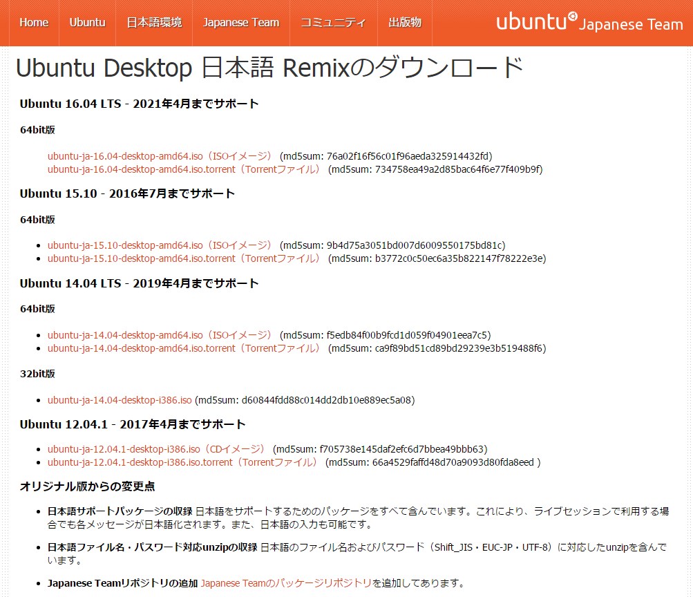Download ubuntu-ja-15.10-desktop-amd64.iso.torrent file
This screenshot has width=693, height=597.
pyautogui.click(x=184, y=258)
